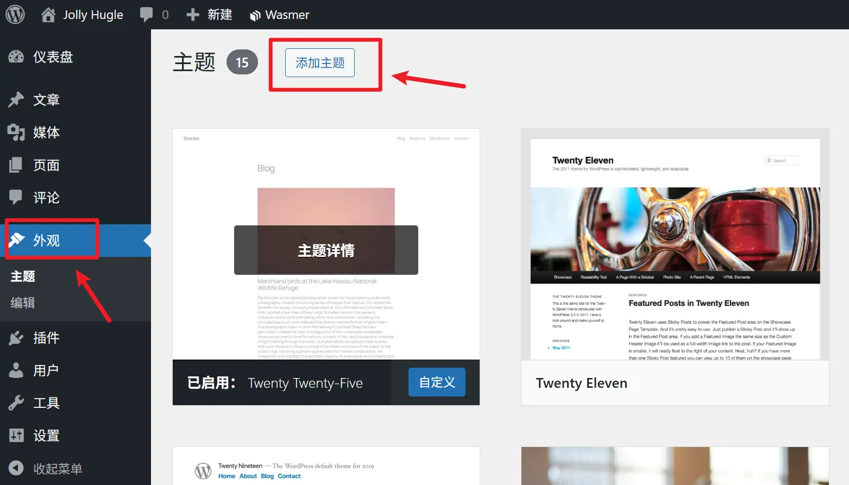The width and height of the screenshot is (849, 485).
Task: Open the 主题详情 overlay on Twenty Twenty-Five
Action: tap(326, 250)
